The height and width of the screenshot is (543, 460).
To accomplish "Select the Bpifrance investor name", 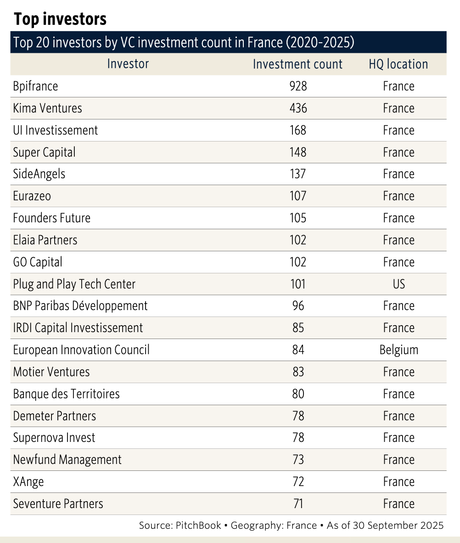I will coord(36,86).
